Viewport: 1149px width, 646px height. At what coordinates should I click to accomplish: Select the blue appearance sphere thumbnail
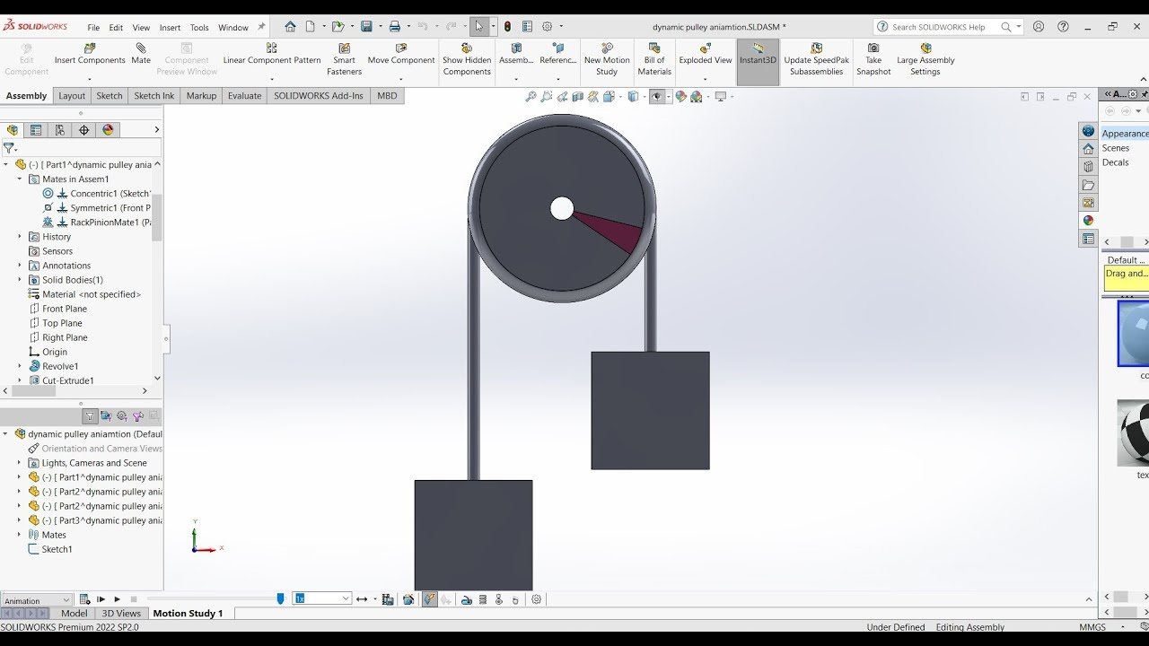pyautogui.click(x=1133, y=334)
